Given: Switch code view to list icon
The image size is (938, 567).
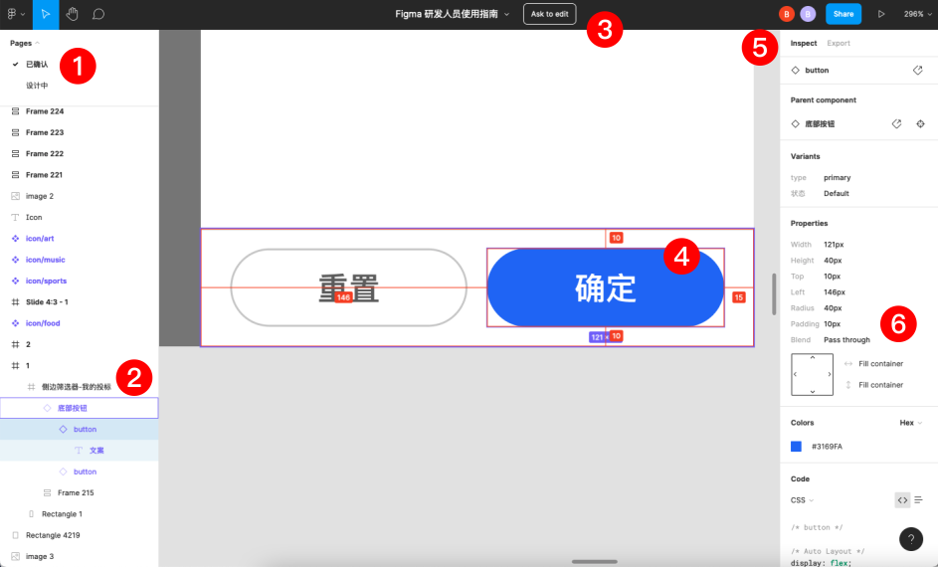Looking at the screenshot, I should point(919,500).
